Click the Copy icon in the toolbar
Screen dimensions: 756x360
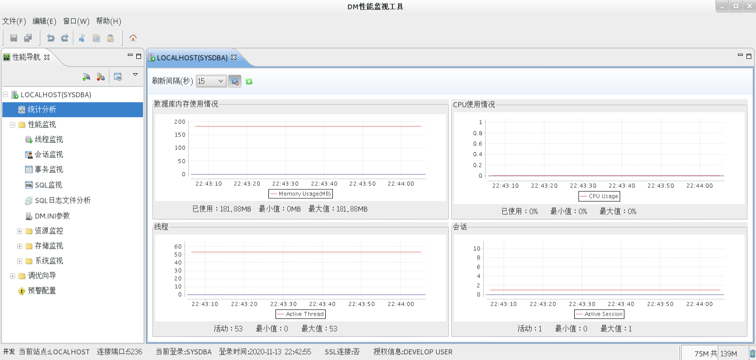pos(96,38)
